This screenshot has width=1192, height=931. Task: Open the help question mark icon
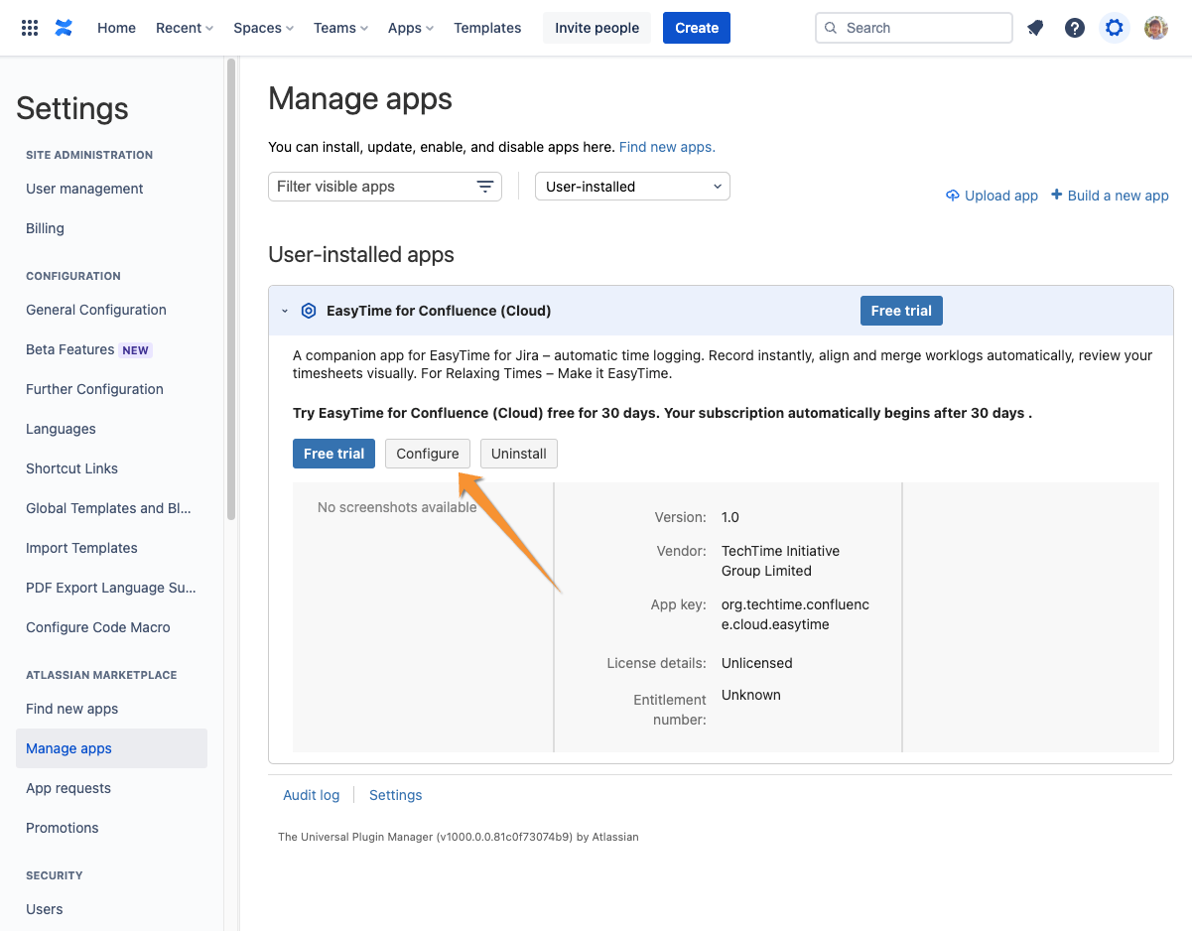(1075, 28)
